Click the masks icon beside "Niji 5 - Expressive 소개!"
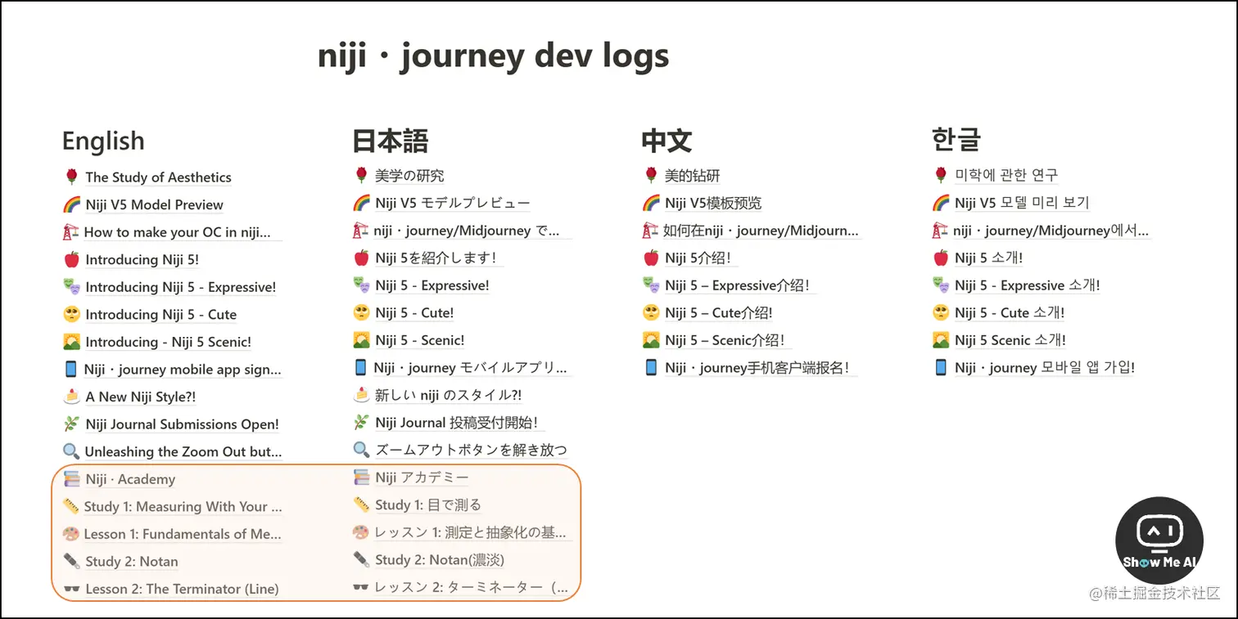The width and height of the screenshot is (1238, 619). coord(941,285)
